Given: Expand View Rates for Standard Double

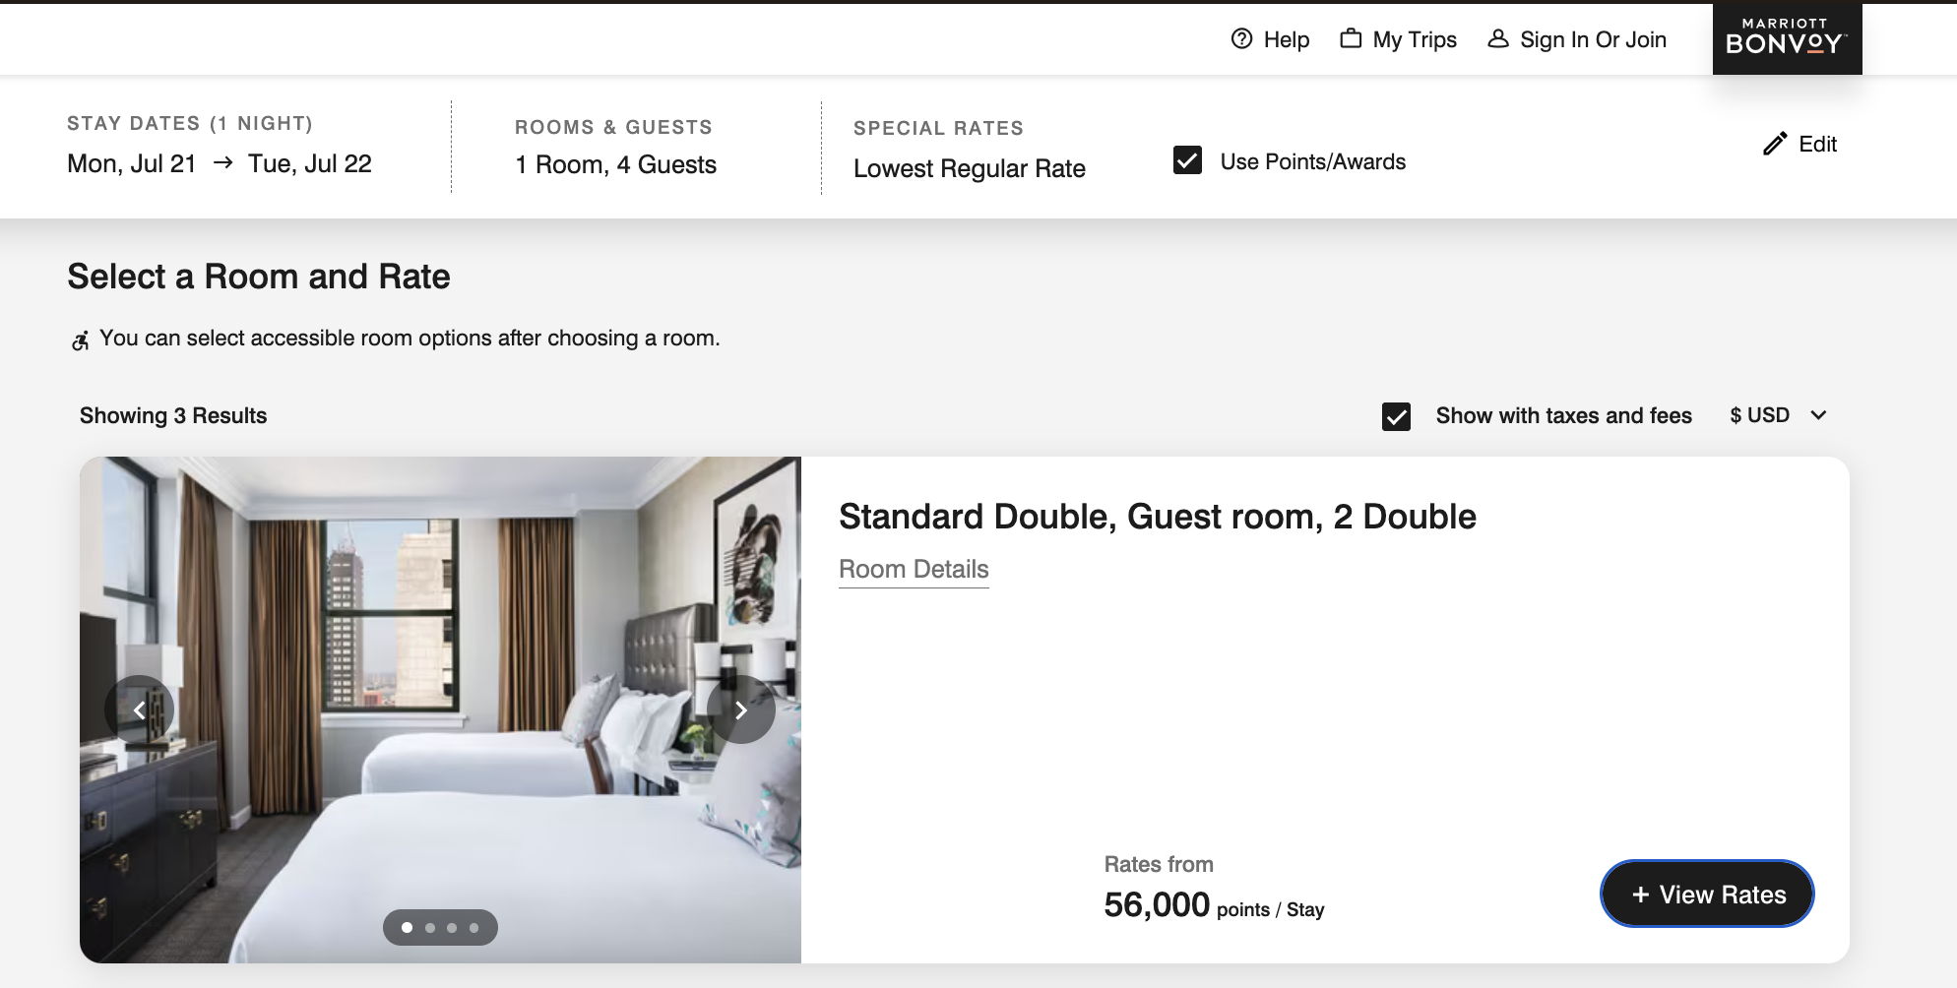Looking at the screenshot, I should 1707,894.
